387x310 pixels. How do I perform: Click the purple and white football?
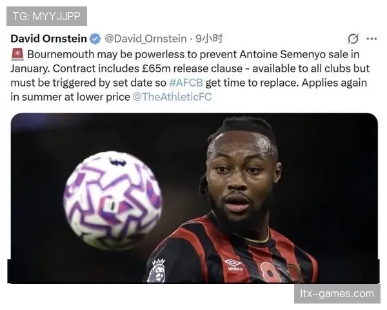112,200
